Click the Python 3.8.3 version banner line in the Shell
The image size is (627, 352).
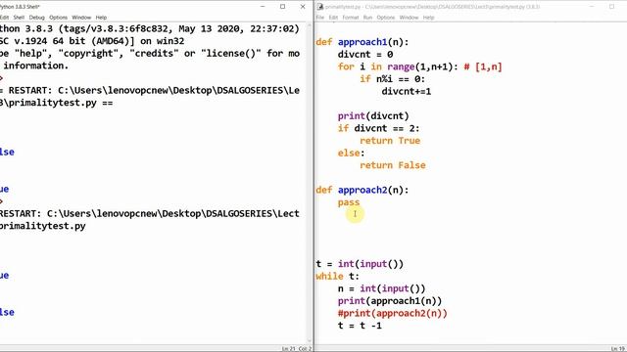pos(150,29)
